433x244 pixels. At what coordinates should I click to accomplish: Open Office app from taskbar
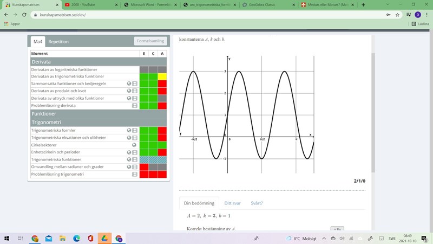click(90, 238)
